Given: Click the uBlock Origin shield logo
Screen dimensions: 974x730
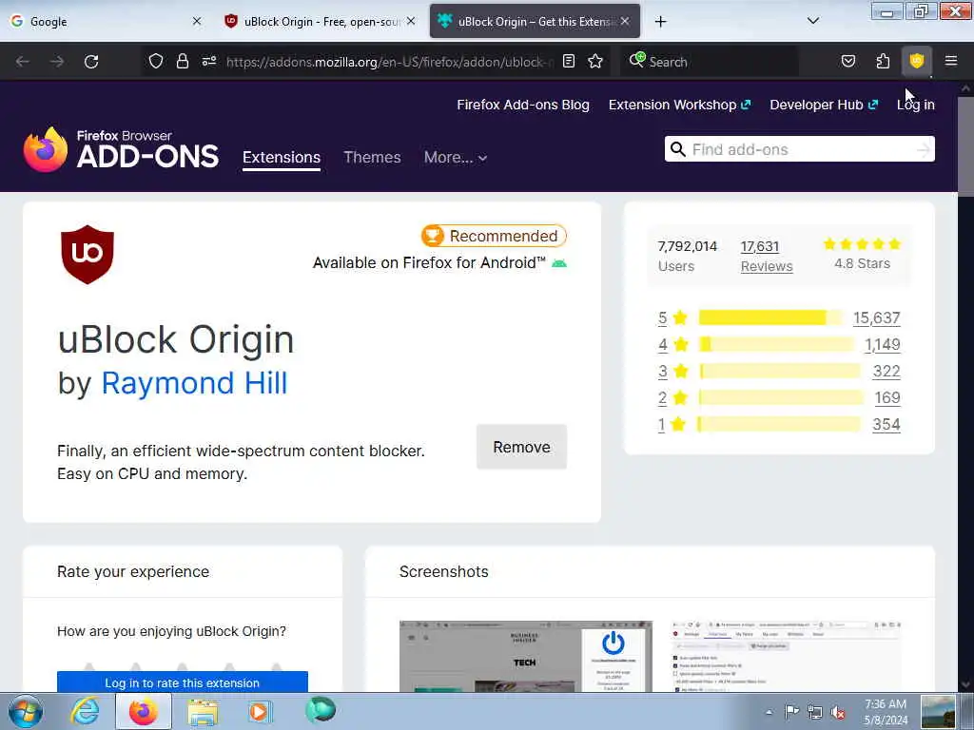Looking at the screenshot, I should [87, 255].
